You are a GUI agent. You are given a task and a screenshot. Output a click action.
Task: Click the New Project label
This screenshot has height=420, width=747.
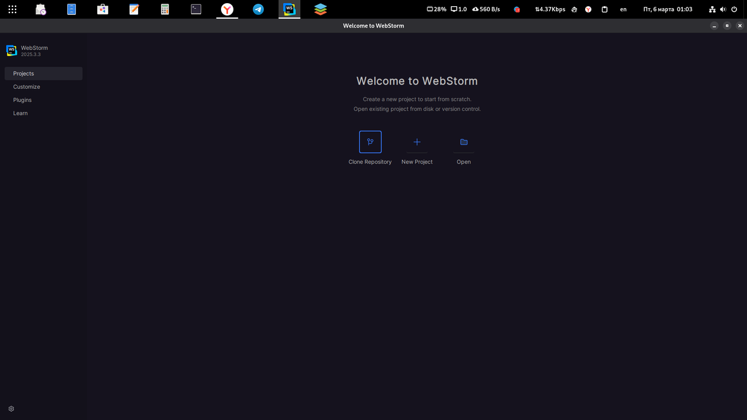[x=417, y=162]
